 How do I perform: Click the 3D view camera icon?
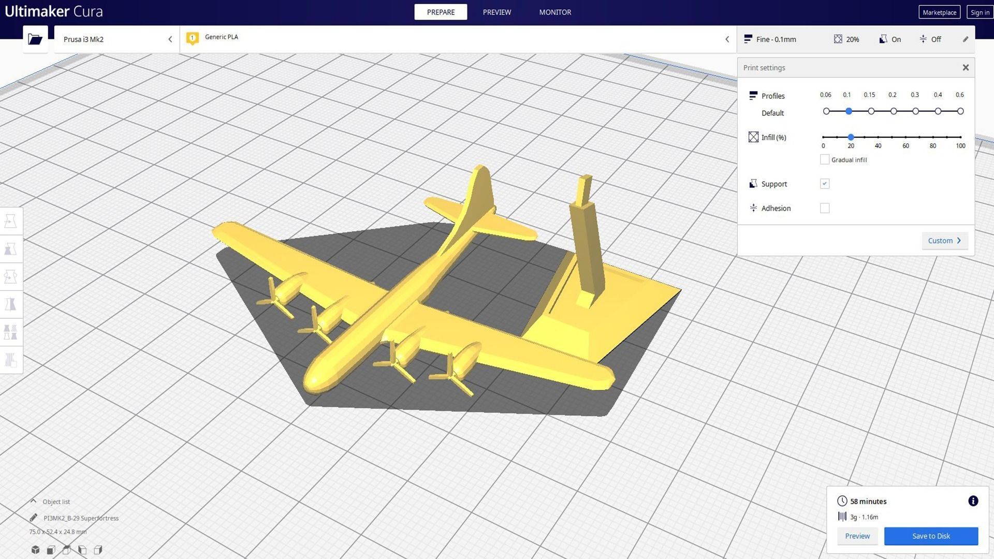point(35,550)
